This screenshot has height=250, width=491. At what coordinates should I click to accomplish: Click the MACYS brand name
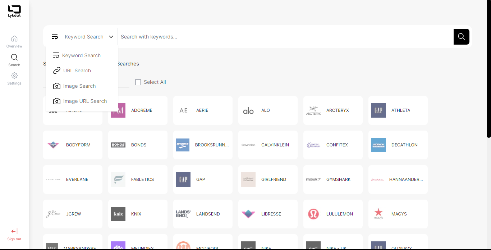pyautogui.click(x=399, y=214)
